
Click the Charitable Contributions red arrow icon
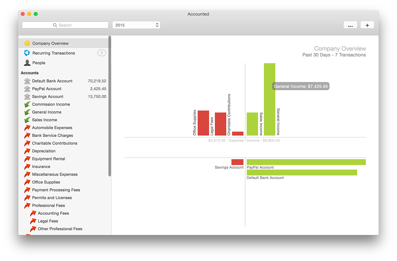point(27,143)
